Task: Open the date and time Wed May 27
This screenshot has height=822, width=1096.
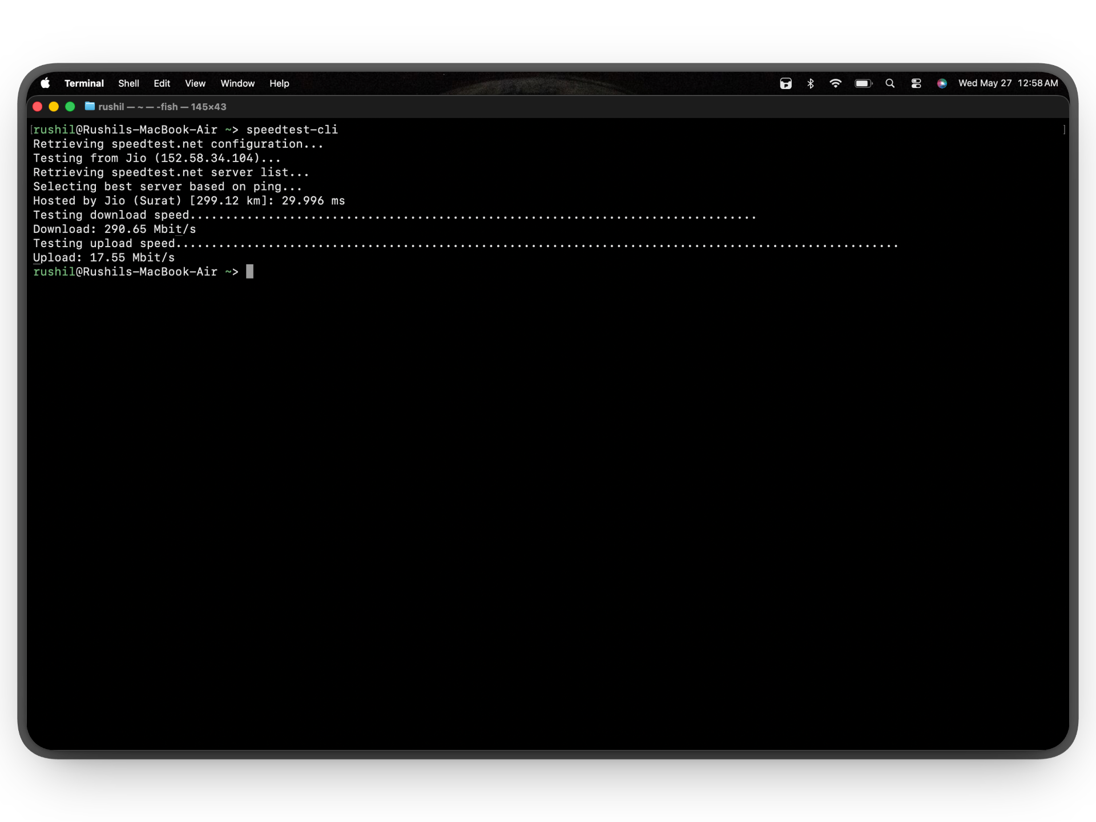Action: (x=1008, y=83)
